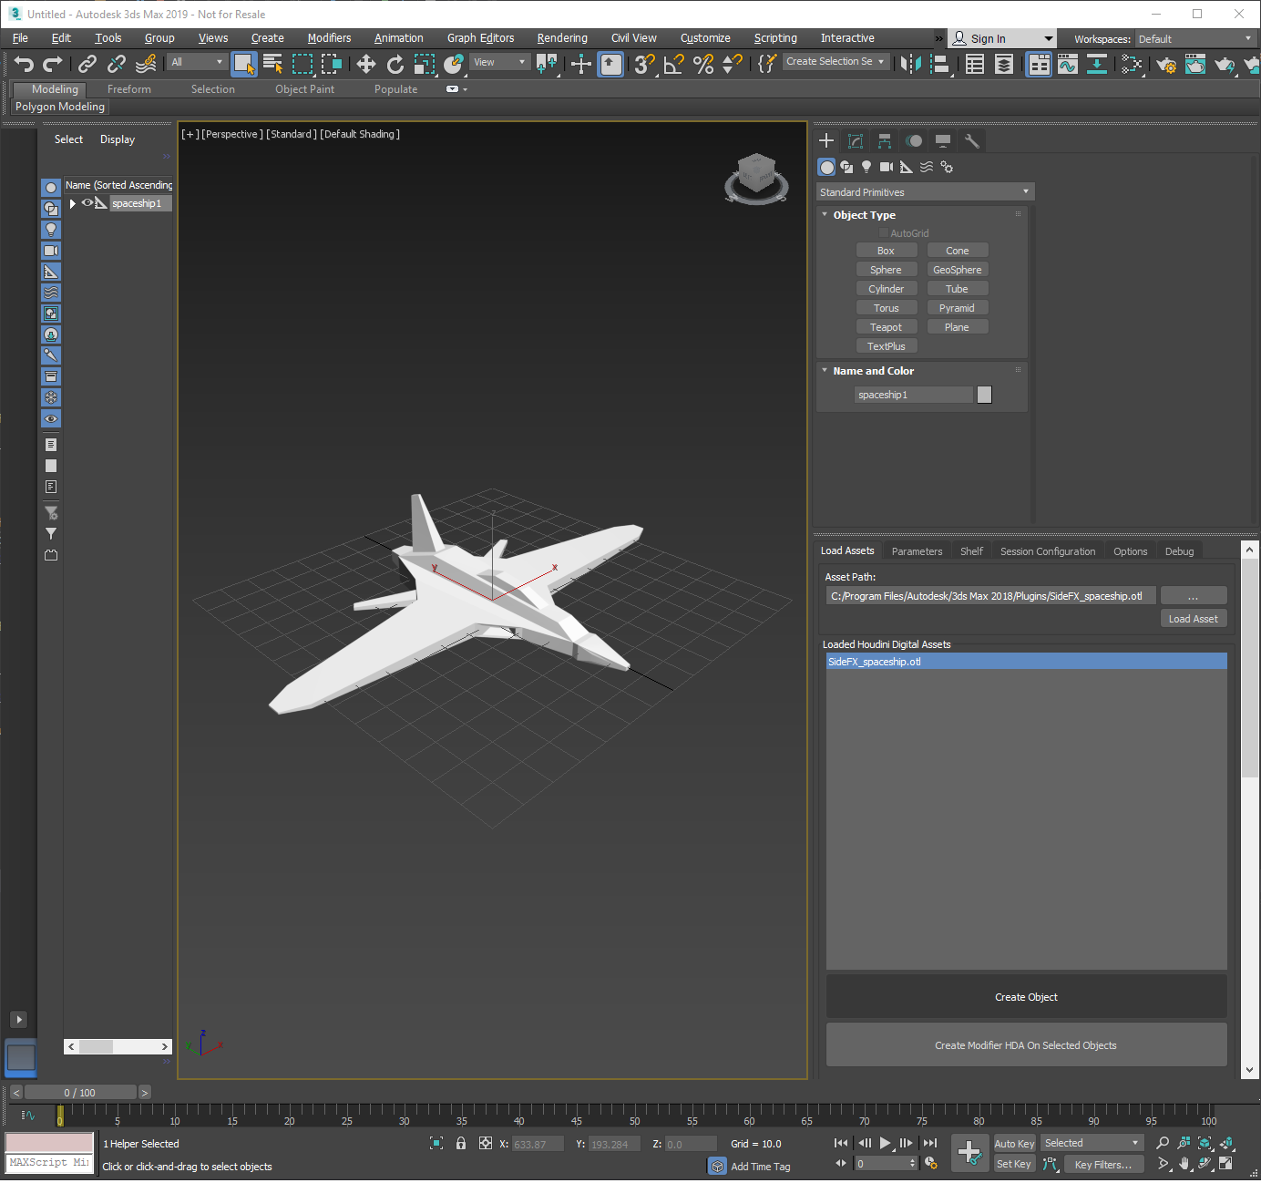Click the Play Animation button
The image size is (1261, 1183).
click(885, 1143)
